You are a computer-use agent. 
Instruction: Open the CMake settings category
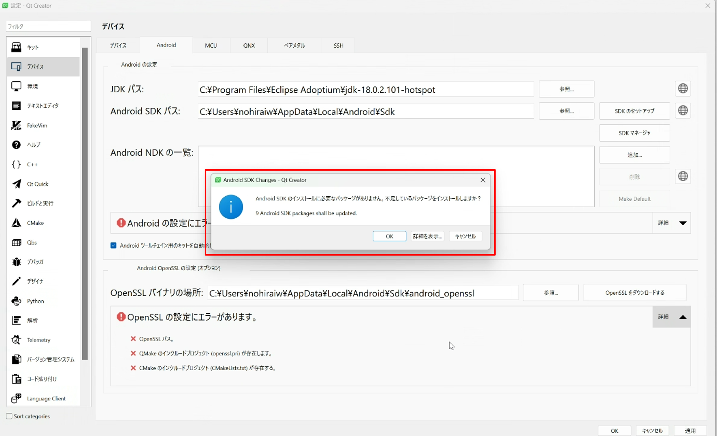pos(35,223)
